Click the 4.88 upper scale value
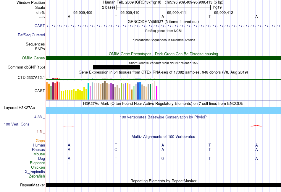This screenshot has height=192, width=281. (x=38, y=117)
